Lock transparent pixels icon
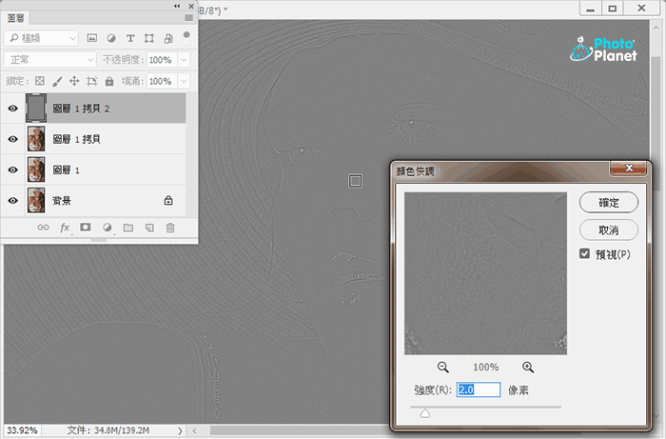The height and width of the screenshot is (439, 666). click(40, 81)
